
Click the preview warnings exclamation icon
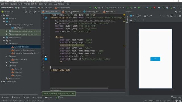(x=180, y=16)
